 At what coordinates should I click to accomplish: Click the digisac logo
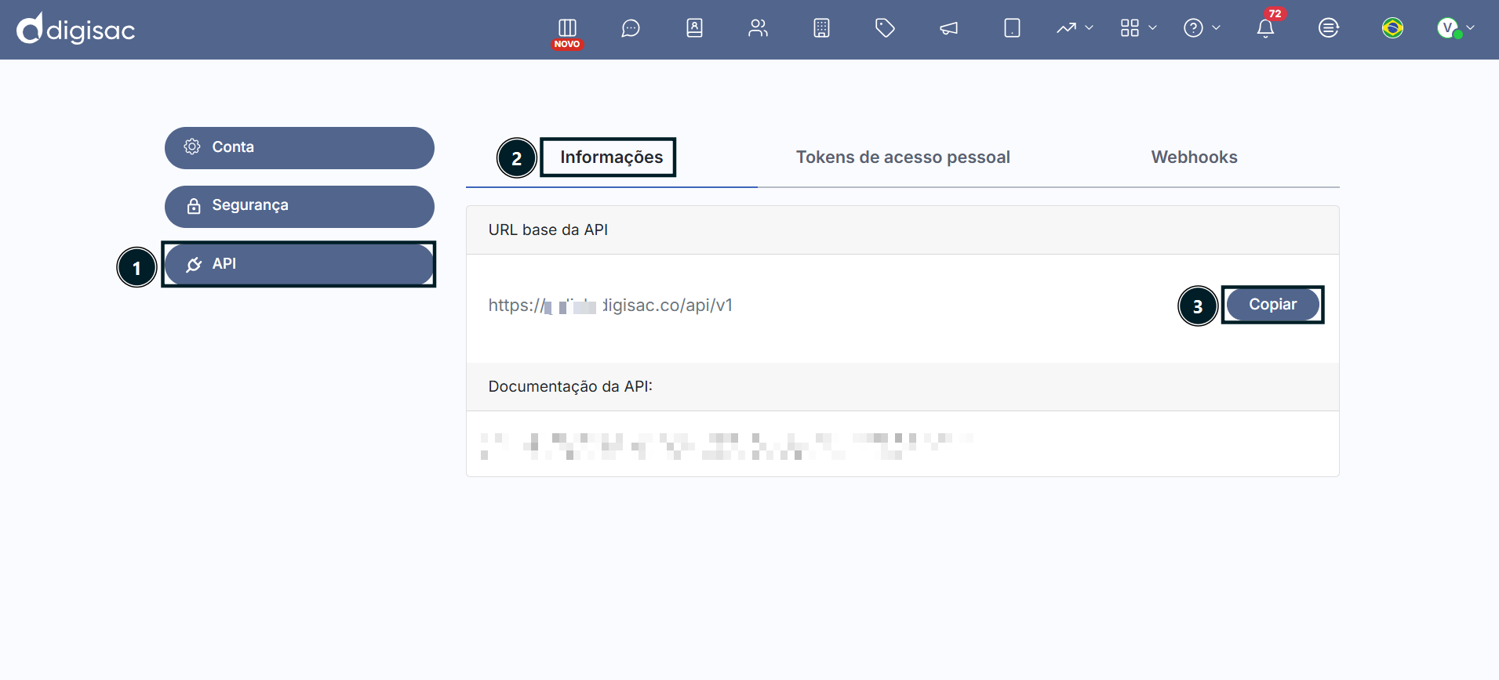point(76,29)
